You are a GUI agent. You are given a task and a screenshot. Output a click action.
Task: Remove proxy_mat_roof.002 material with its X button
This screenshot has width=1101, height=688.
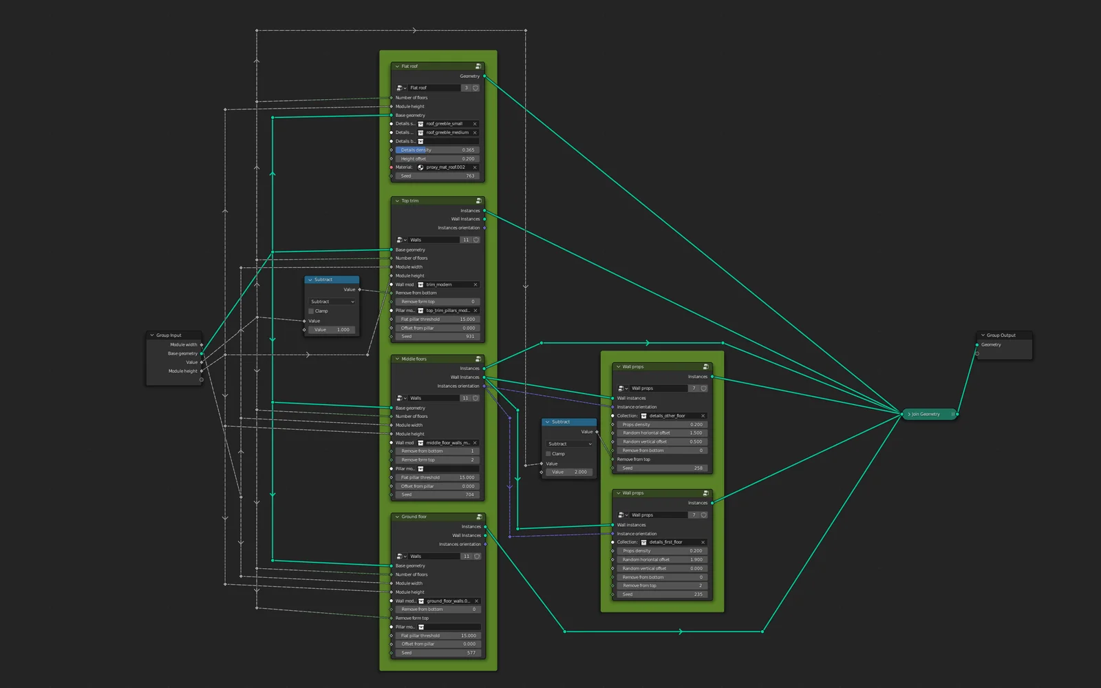click(x=475, y=167)
